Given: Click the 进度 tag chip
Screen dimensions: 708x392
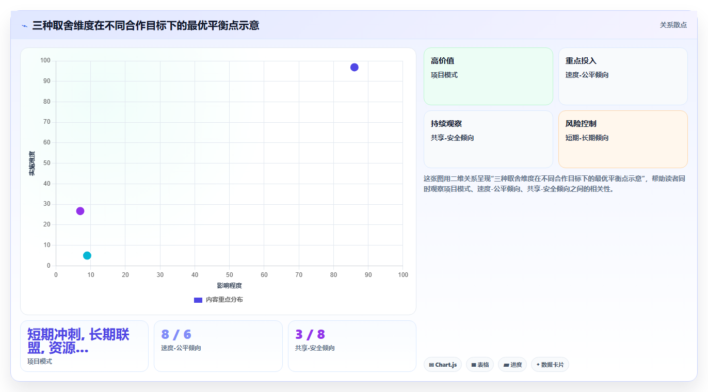Looking at the screenshot, I should pos(512,365).
